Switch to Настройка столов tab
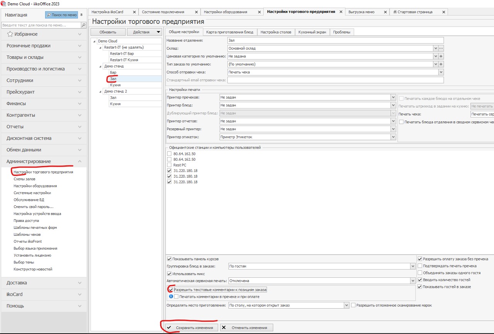The width and height of the screenshot is (494, 334). 276,32
